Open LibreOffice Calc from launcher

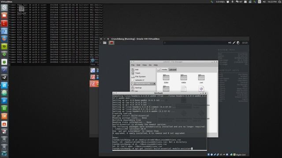(4, 108)
